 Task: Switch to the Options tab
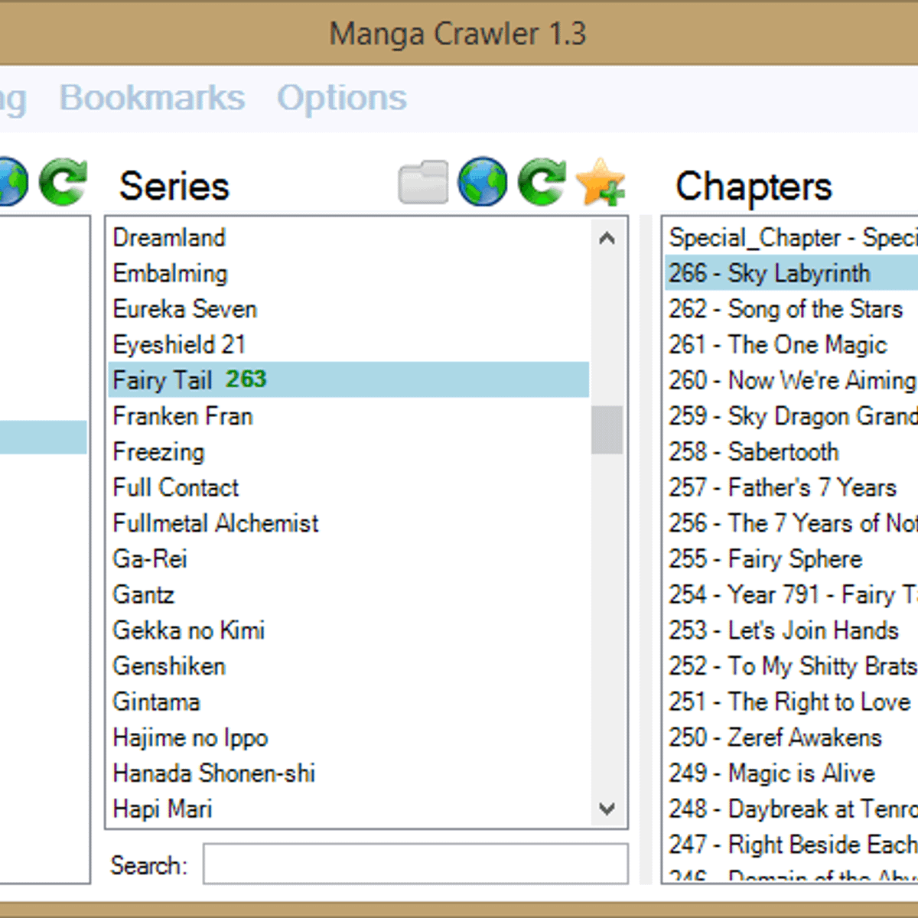[x=342, y=98]
